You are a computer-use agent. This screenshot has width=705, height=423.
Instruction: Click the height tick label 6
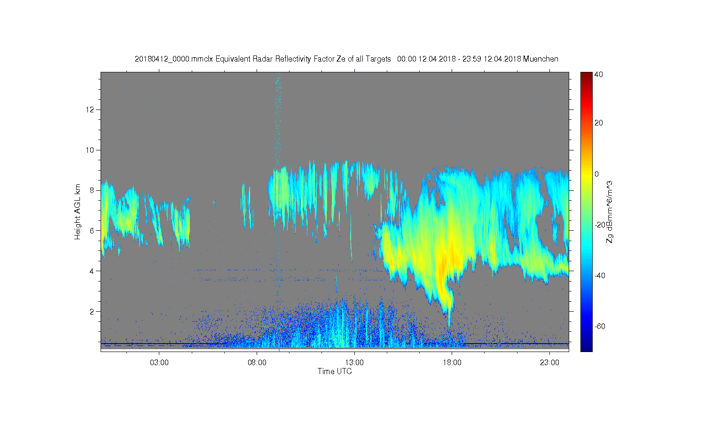coord(93,231)
